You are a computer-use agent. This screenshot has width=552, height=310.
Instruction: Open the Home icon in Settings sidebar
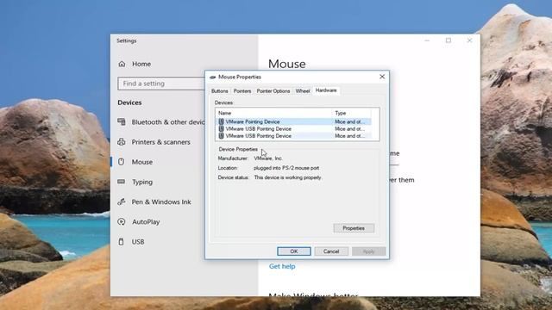(122, 64)
